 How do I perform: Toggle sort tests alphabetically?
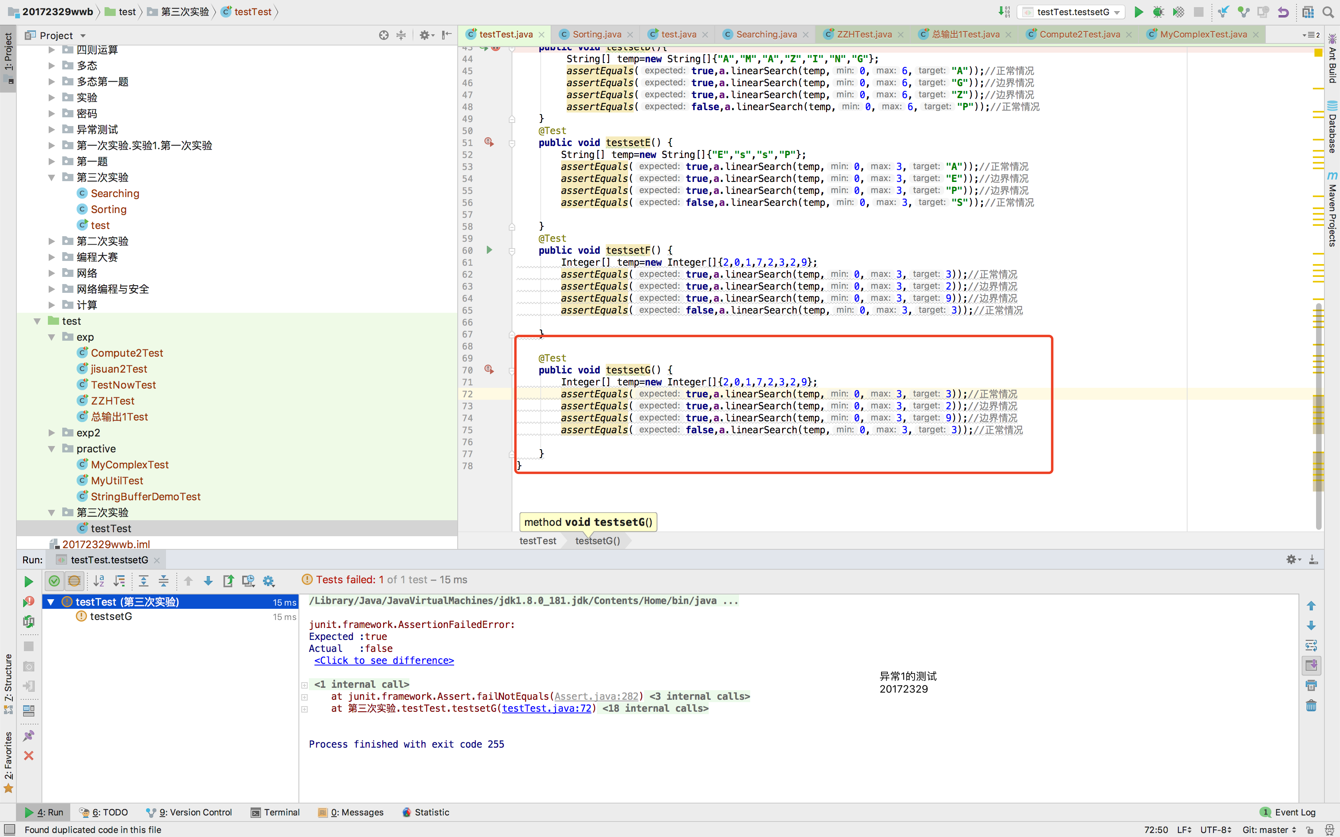coord(99,581)
